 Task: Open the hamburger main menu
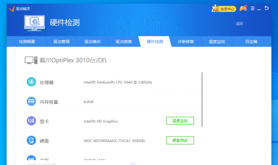[x=253, y=8]
